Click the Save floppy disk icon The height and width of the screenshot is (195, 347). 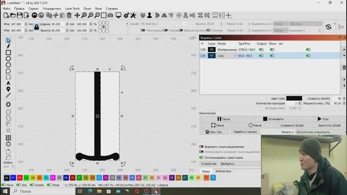point(20,15)
